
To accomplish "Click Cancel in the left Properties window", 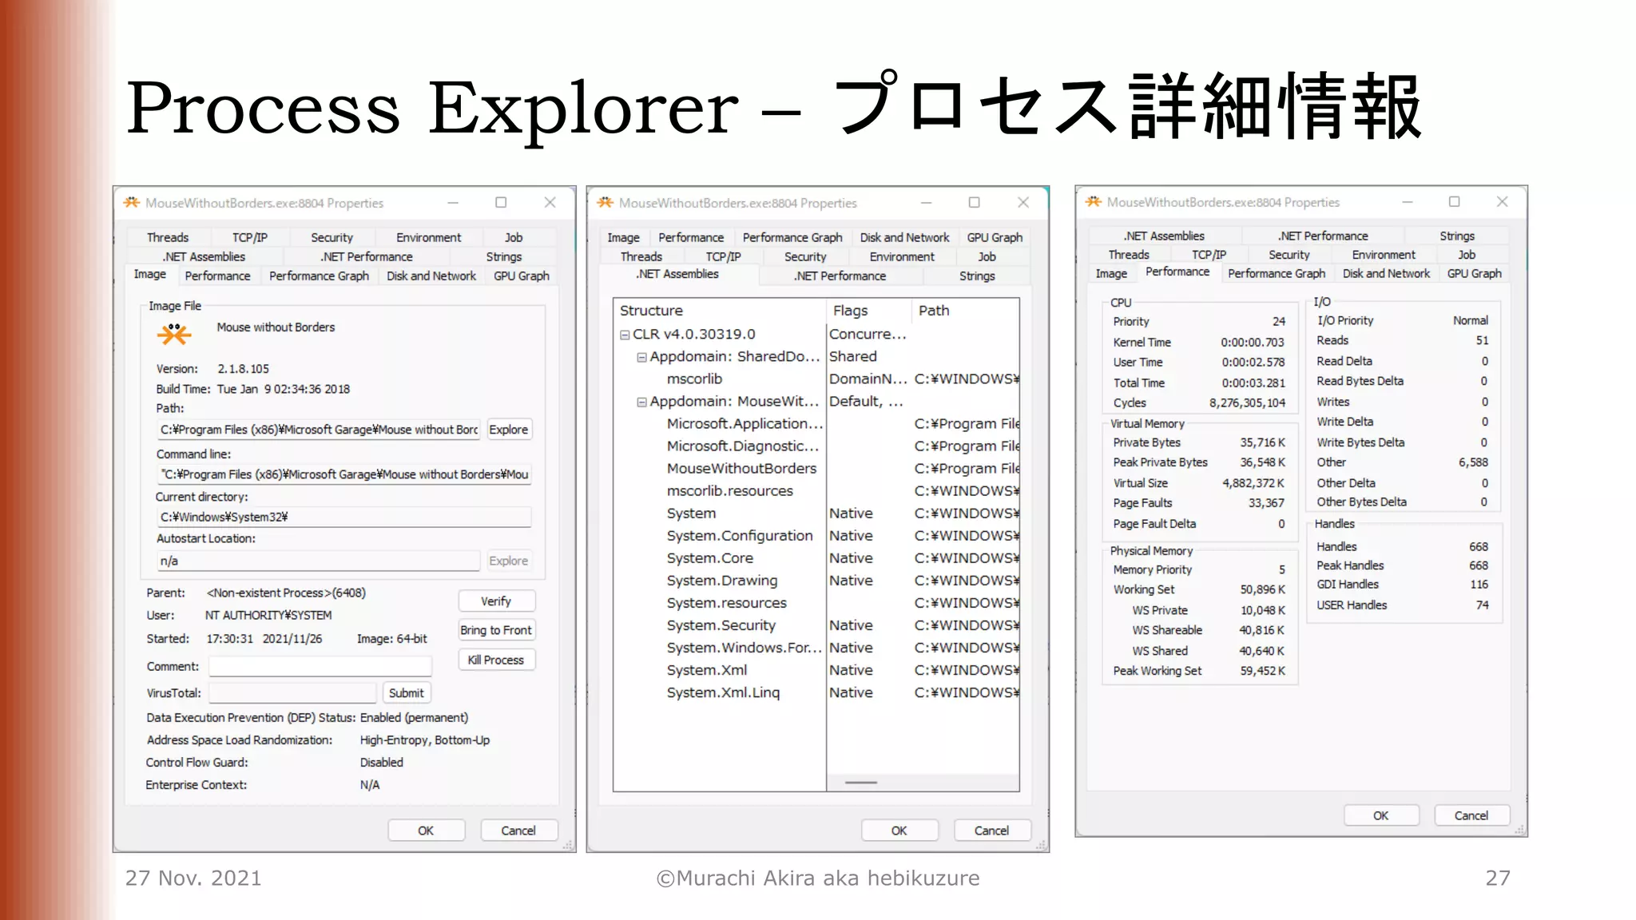I will click(x=518, y=831).
